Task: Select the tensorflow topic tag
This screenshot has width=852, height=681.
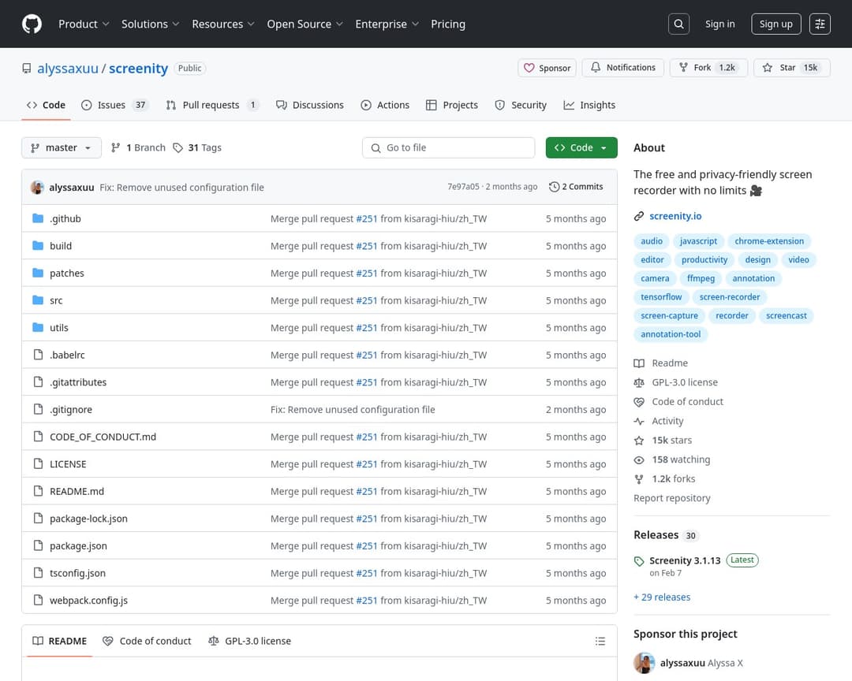Action: pyautogui.click(x=661, y=297)
